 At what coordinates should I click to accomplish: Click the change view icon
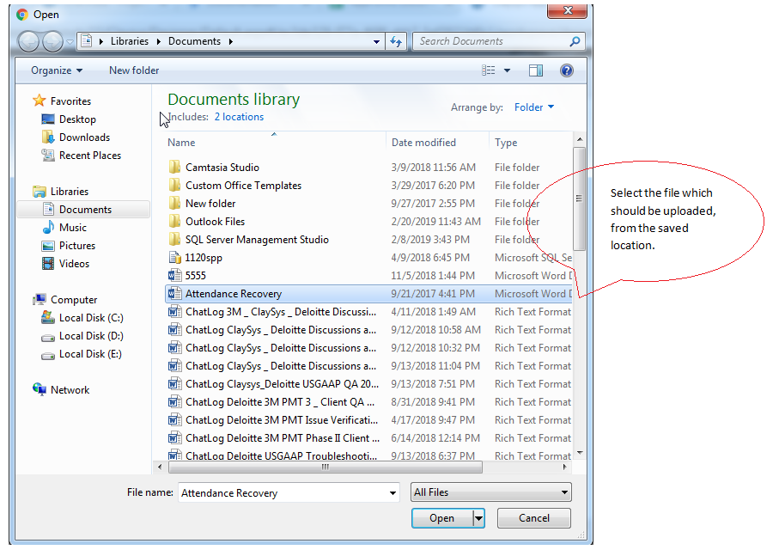tap(489, 70)
